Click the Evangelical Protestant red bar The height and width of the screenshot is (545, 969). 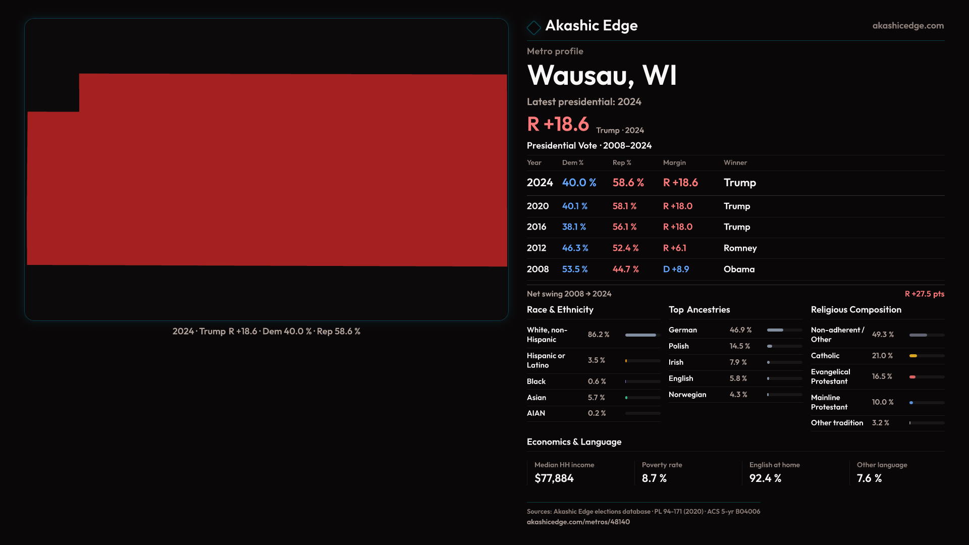click(x=912, y=377)
